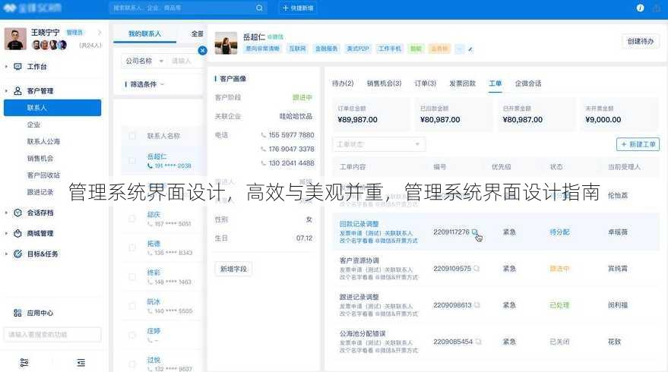
Task: Open 企业 in sidebar
Action: pyautogui.click(x=33, y=125)
